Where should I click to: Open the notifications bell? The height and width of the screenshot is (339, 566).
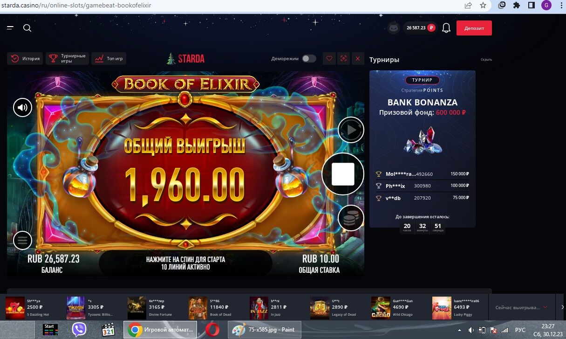tap(446, 28)
